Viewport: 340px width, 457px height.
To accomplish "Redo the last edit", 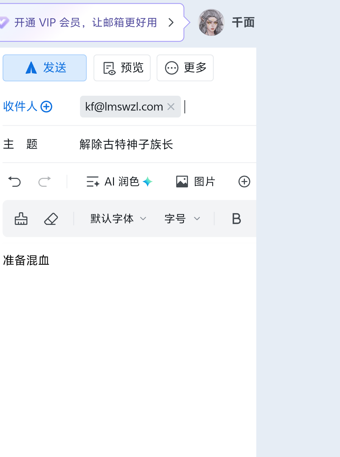I will (x=44, y=181).
